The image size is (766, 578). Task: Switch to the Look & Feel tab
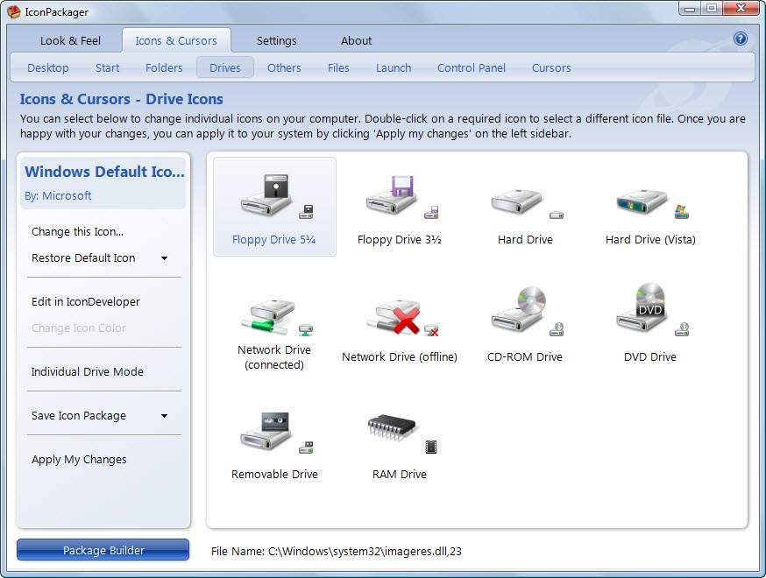pos(70,40)
